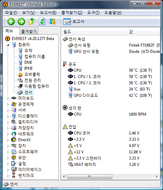Click the 저장장치 drive icon
The image size is (163, 190).
coord(14,128)
